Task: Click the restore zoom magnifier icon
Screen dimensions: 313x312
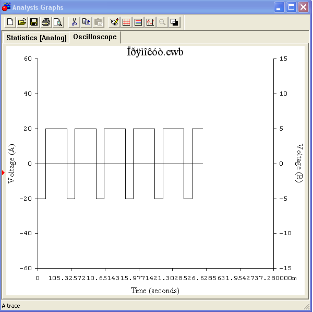Action: tap(162, 22)
